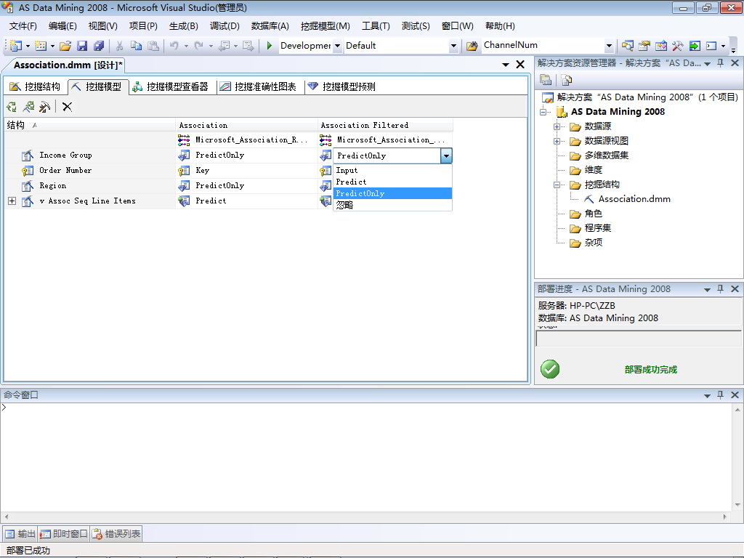Click the Find in Files binoculars icon
744x558 pixels.
point(472,46)
